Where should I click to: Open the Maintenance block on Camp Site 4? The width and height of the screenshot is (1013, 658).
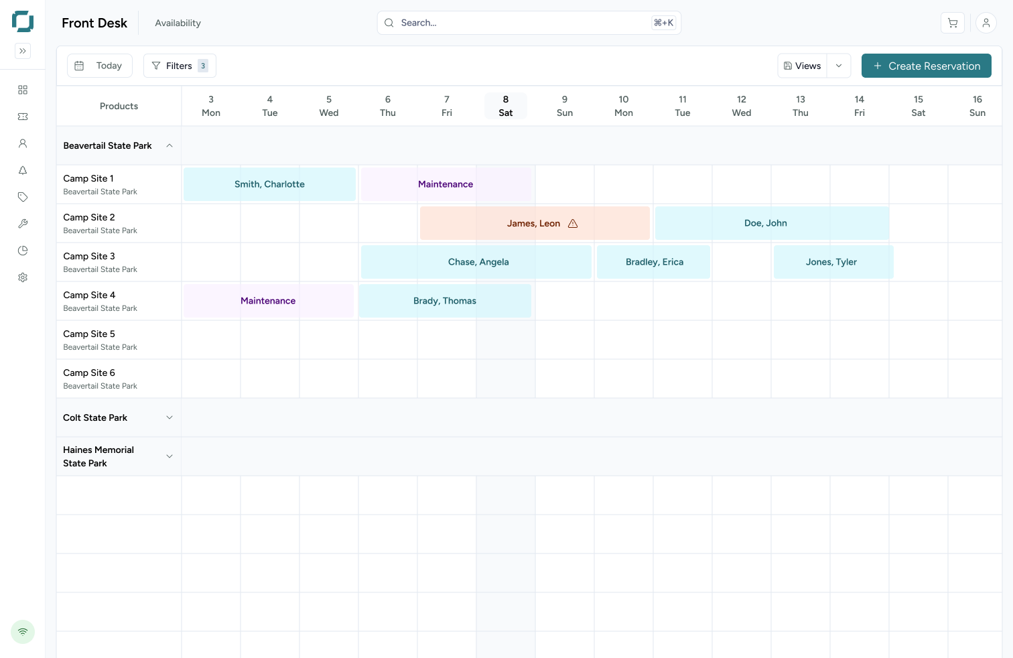[269, 301]
